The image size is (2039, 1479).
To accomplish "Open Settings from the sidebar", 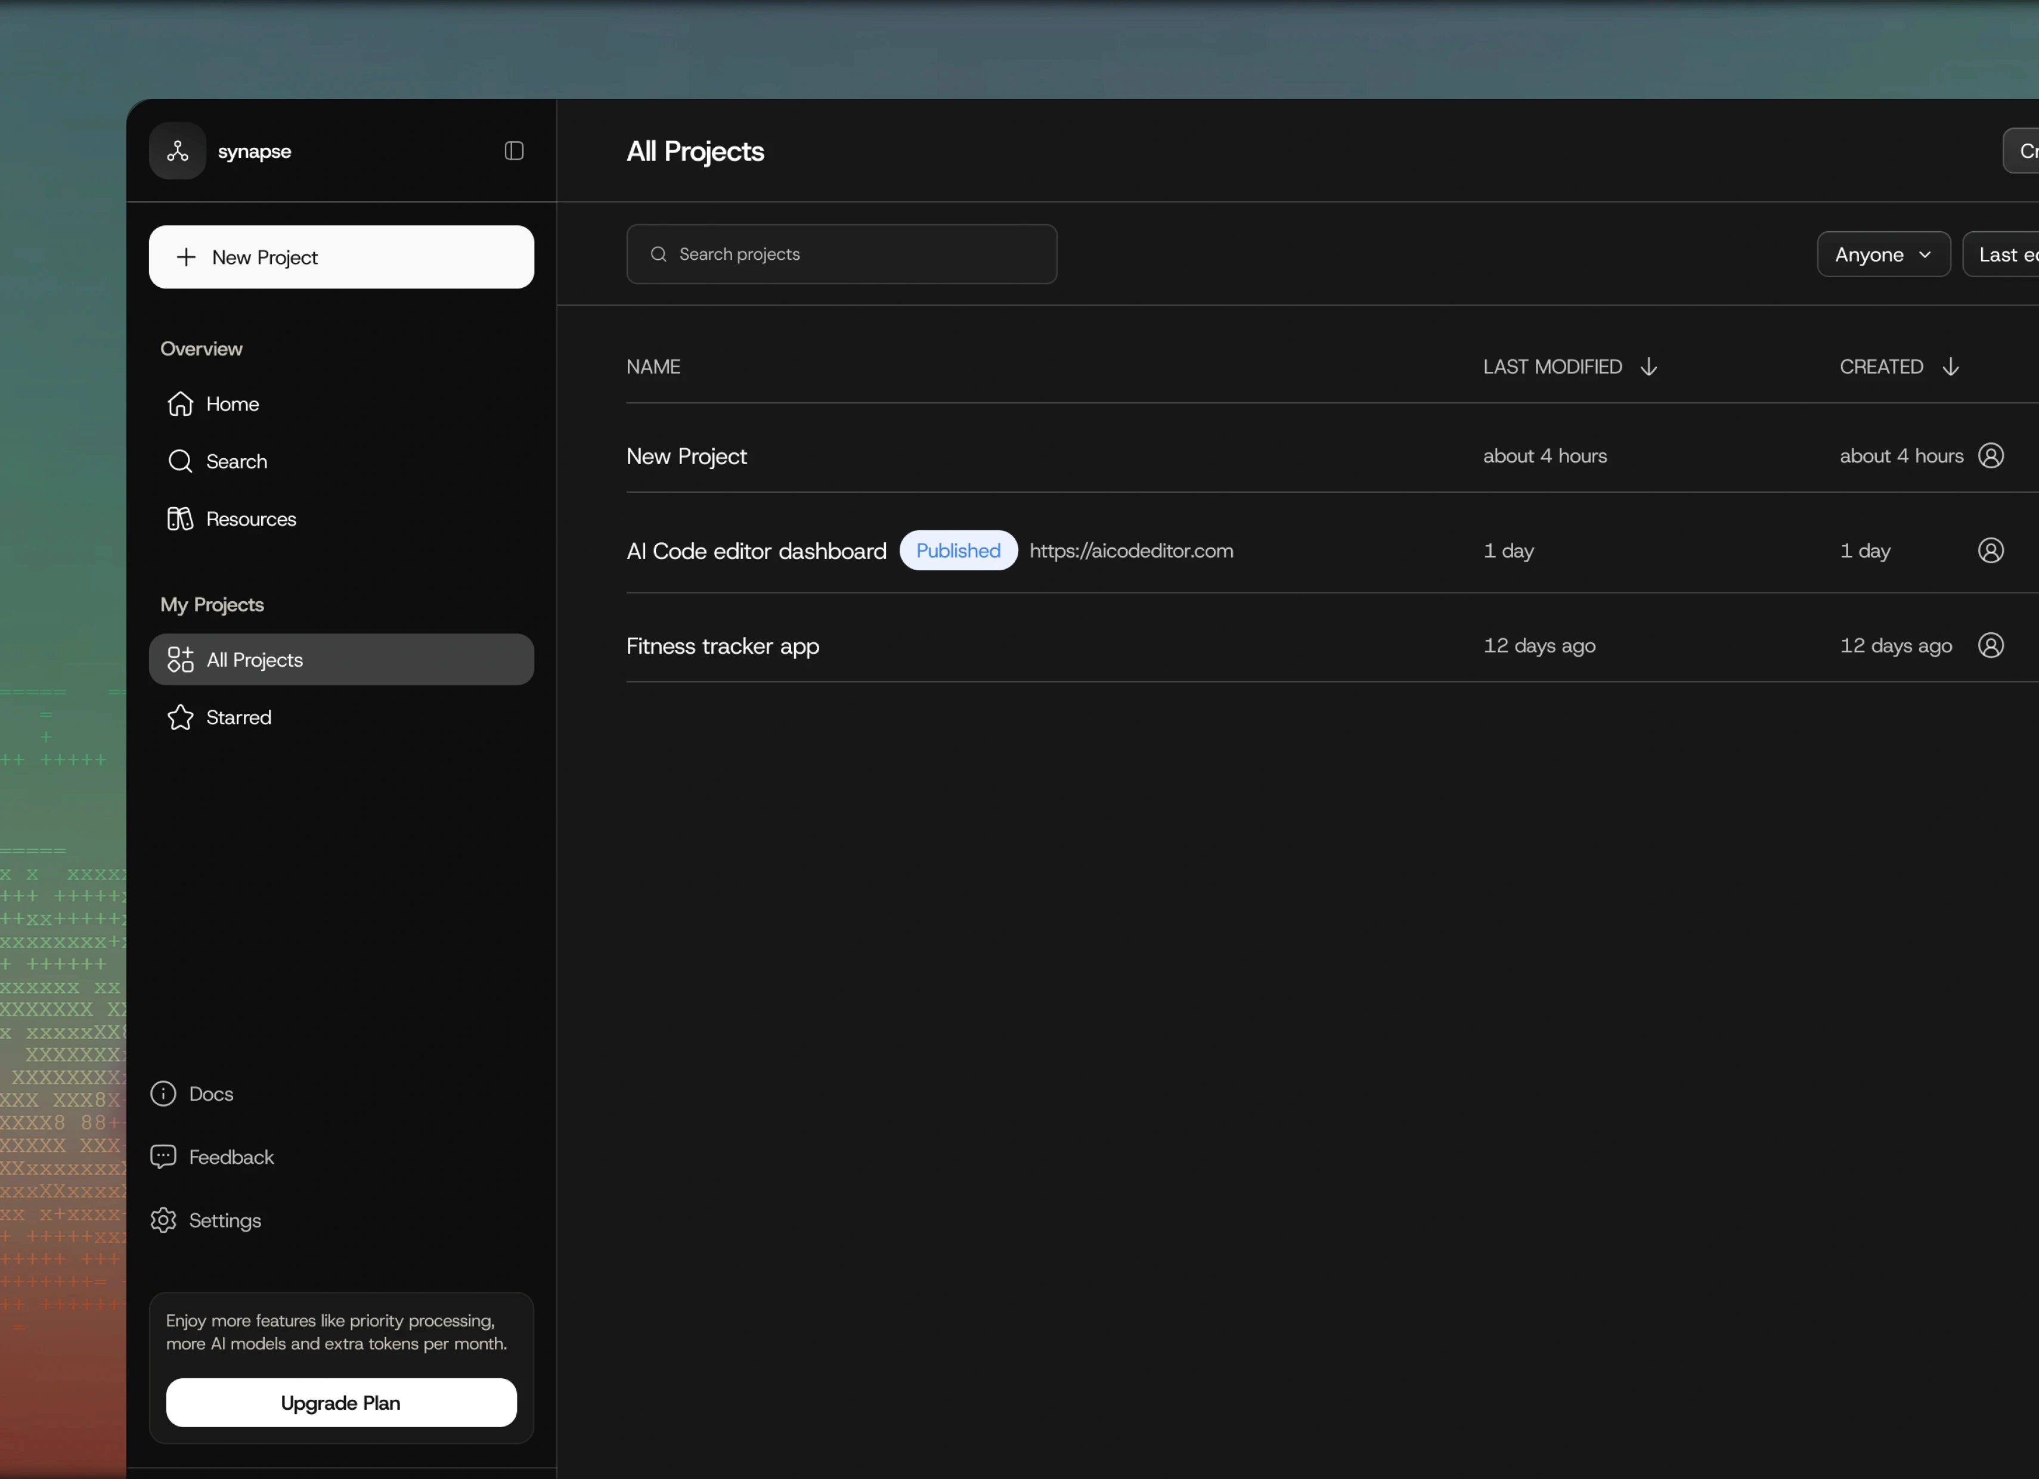I will (x=206, y=1220).
